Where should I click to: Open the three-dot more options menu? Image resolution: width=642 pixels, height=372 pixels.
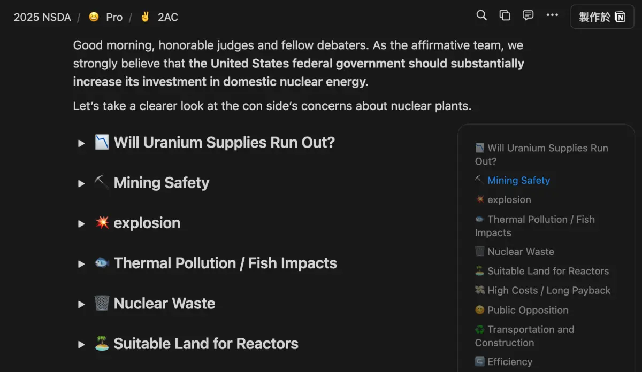552,15
